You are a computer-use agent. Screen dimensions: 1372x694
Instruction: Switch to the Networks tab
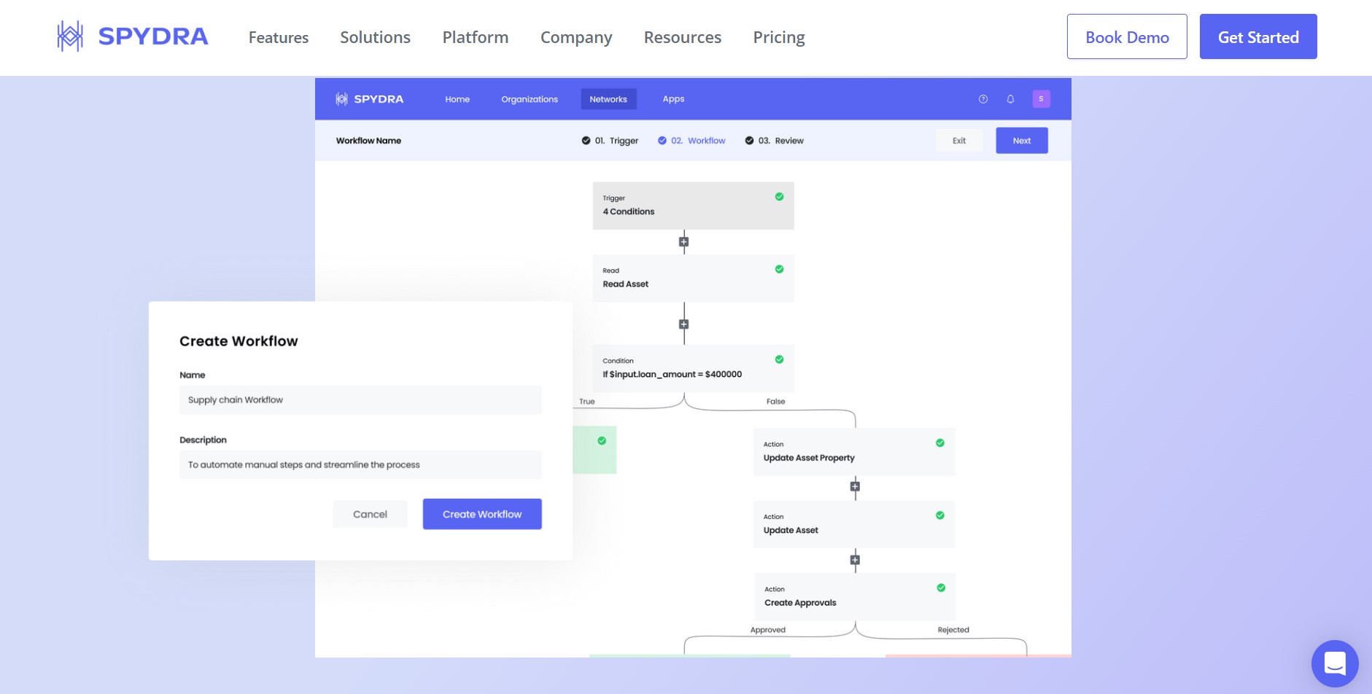coord(608,99)
